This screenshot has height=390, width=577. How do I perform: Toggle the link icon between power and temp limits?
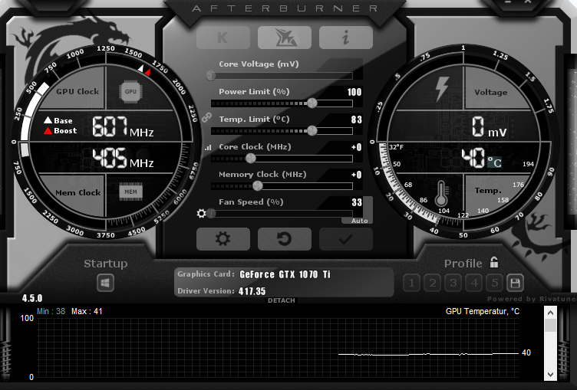click(x=207, y=118)
